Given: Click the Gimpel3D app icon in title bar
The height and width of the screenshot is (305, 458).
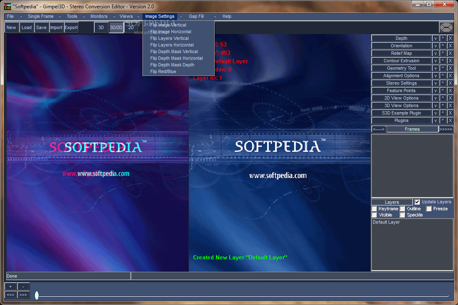Looking at the screenshot, I should (x=7, y=6).
